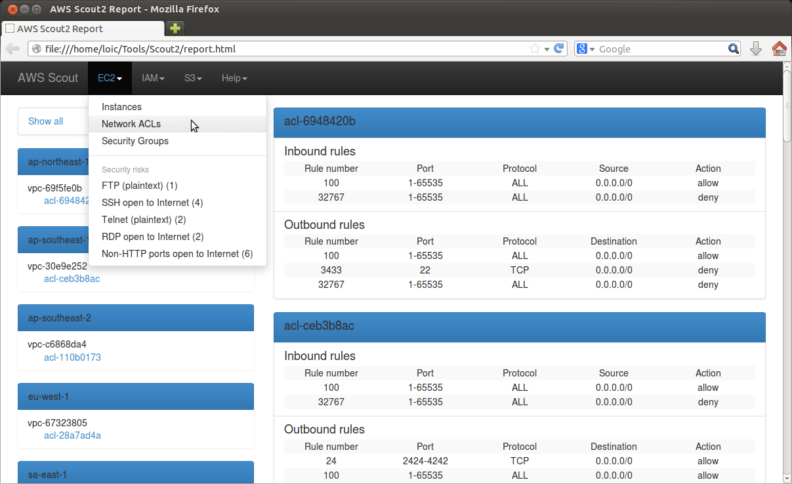Open the acl-110b0173 link
Screen dimensions: 792x484
pyautogui.click(x=72, y=357)
